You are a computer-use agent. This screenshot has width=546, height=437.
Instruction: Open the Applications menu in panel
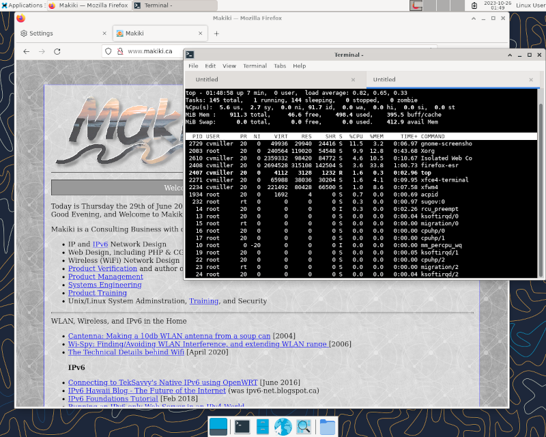click(22, 5)
